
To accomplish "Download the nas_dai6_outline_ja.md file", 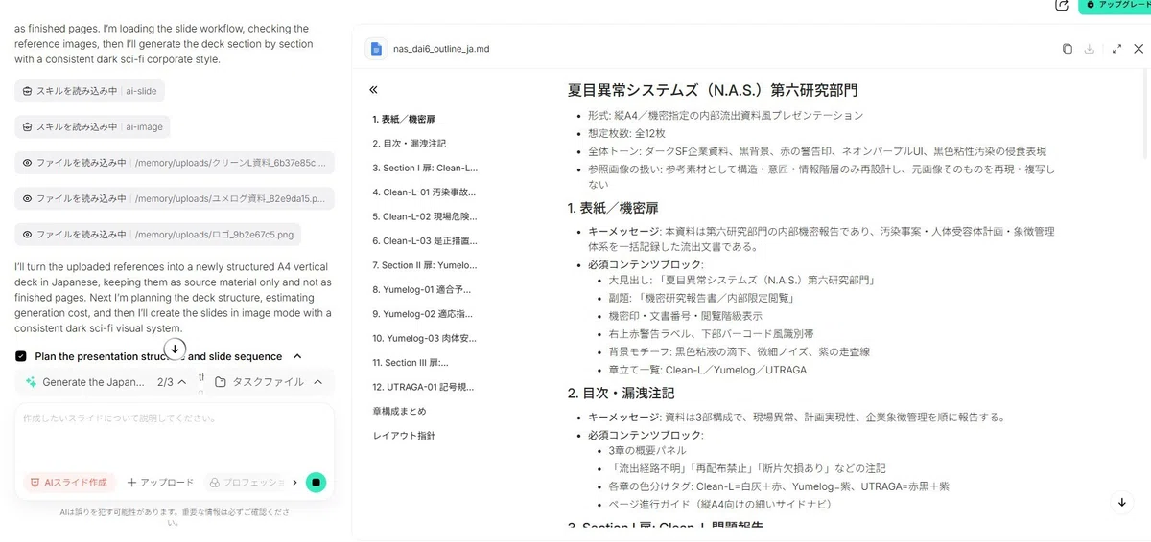I will [1092, 49].
